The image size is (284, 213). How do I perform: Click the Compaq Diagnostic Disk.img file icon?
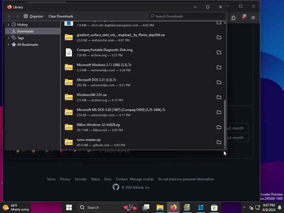coord(69,52)
